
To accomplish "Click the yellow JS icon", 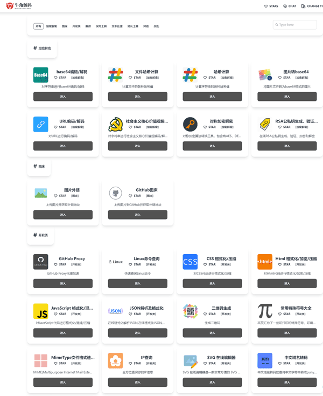I will click(x=40, y=311).
